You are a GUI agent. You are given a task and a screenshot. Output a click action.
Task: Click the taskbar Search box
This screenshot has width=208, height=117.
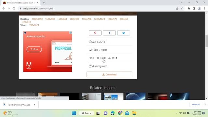(x=86, y=113)
